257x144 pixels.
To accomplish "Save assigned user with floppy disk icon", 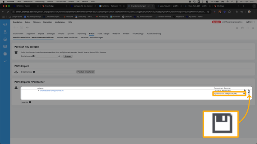I will (x=249, y=93).
